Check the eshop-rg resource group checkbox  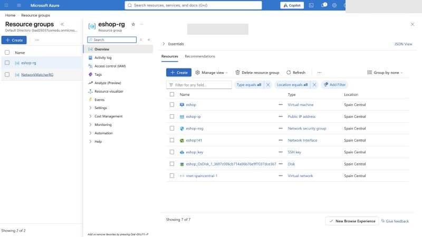(7, 63)
